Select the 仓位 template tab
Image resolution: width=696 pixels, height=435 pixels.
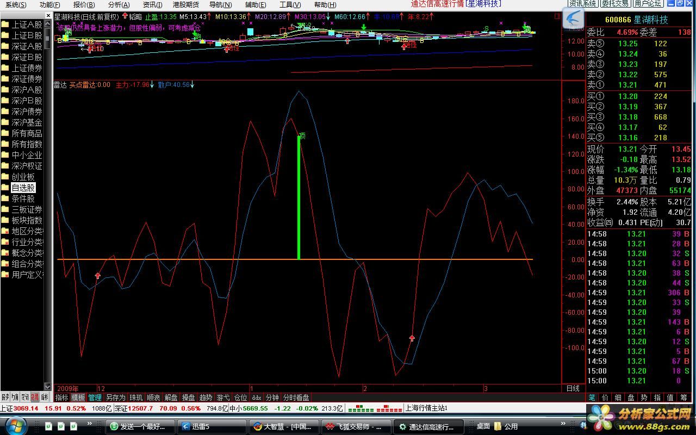240,397
